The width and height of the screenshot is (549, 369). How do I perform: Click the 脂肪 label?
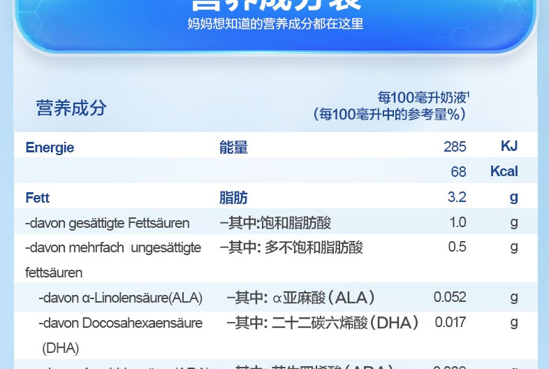pos(233,198)
